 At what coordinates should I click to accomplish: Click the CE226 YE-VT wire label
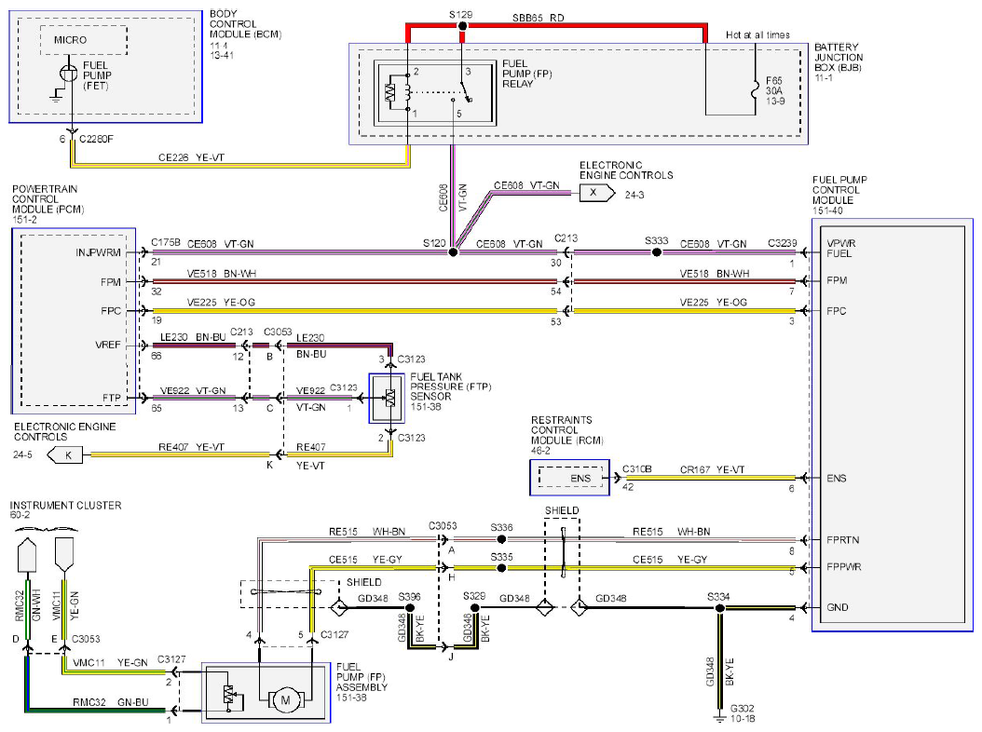[x=191, y=157]
